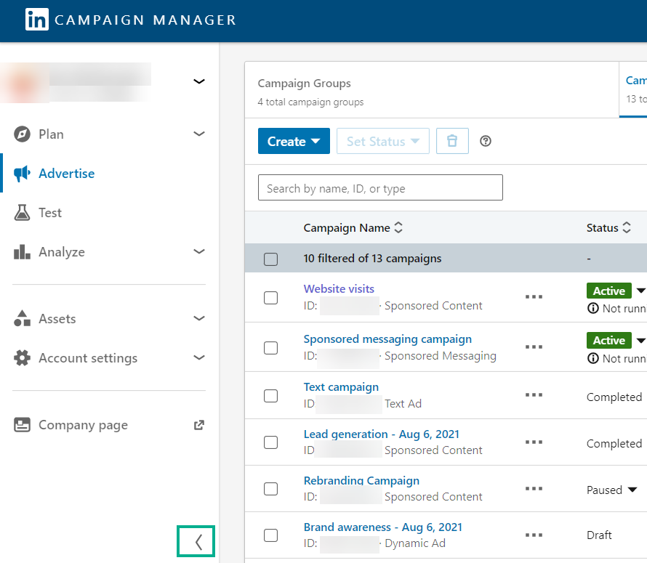This screenshot has width=647, height=563.
Task: Check the Website visits campaign checkbox
Action: tap(270, 297)
